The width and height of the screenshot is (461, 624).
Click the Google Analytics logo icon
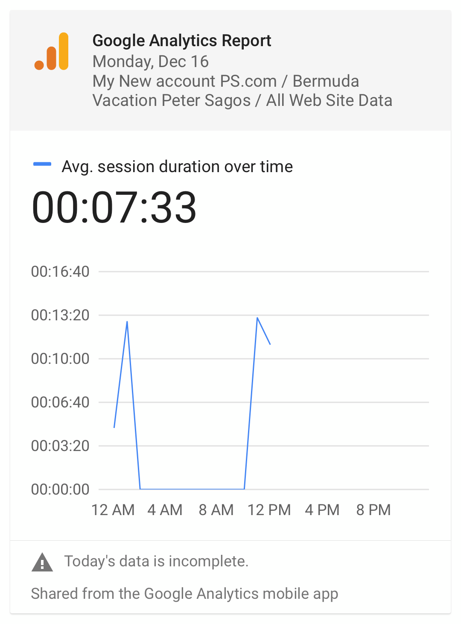click(52, 51)
